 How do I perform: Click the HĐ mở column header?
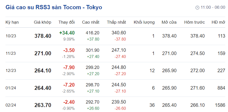pos(218,22)
